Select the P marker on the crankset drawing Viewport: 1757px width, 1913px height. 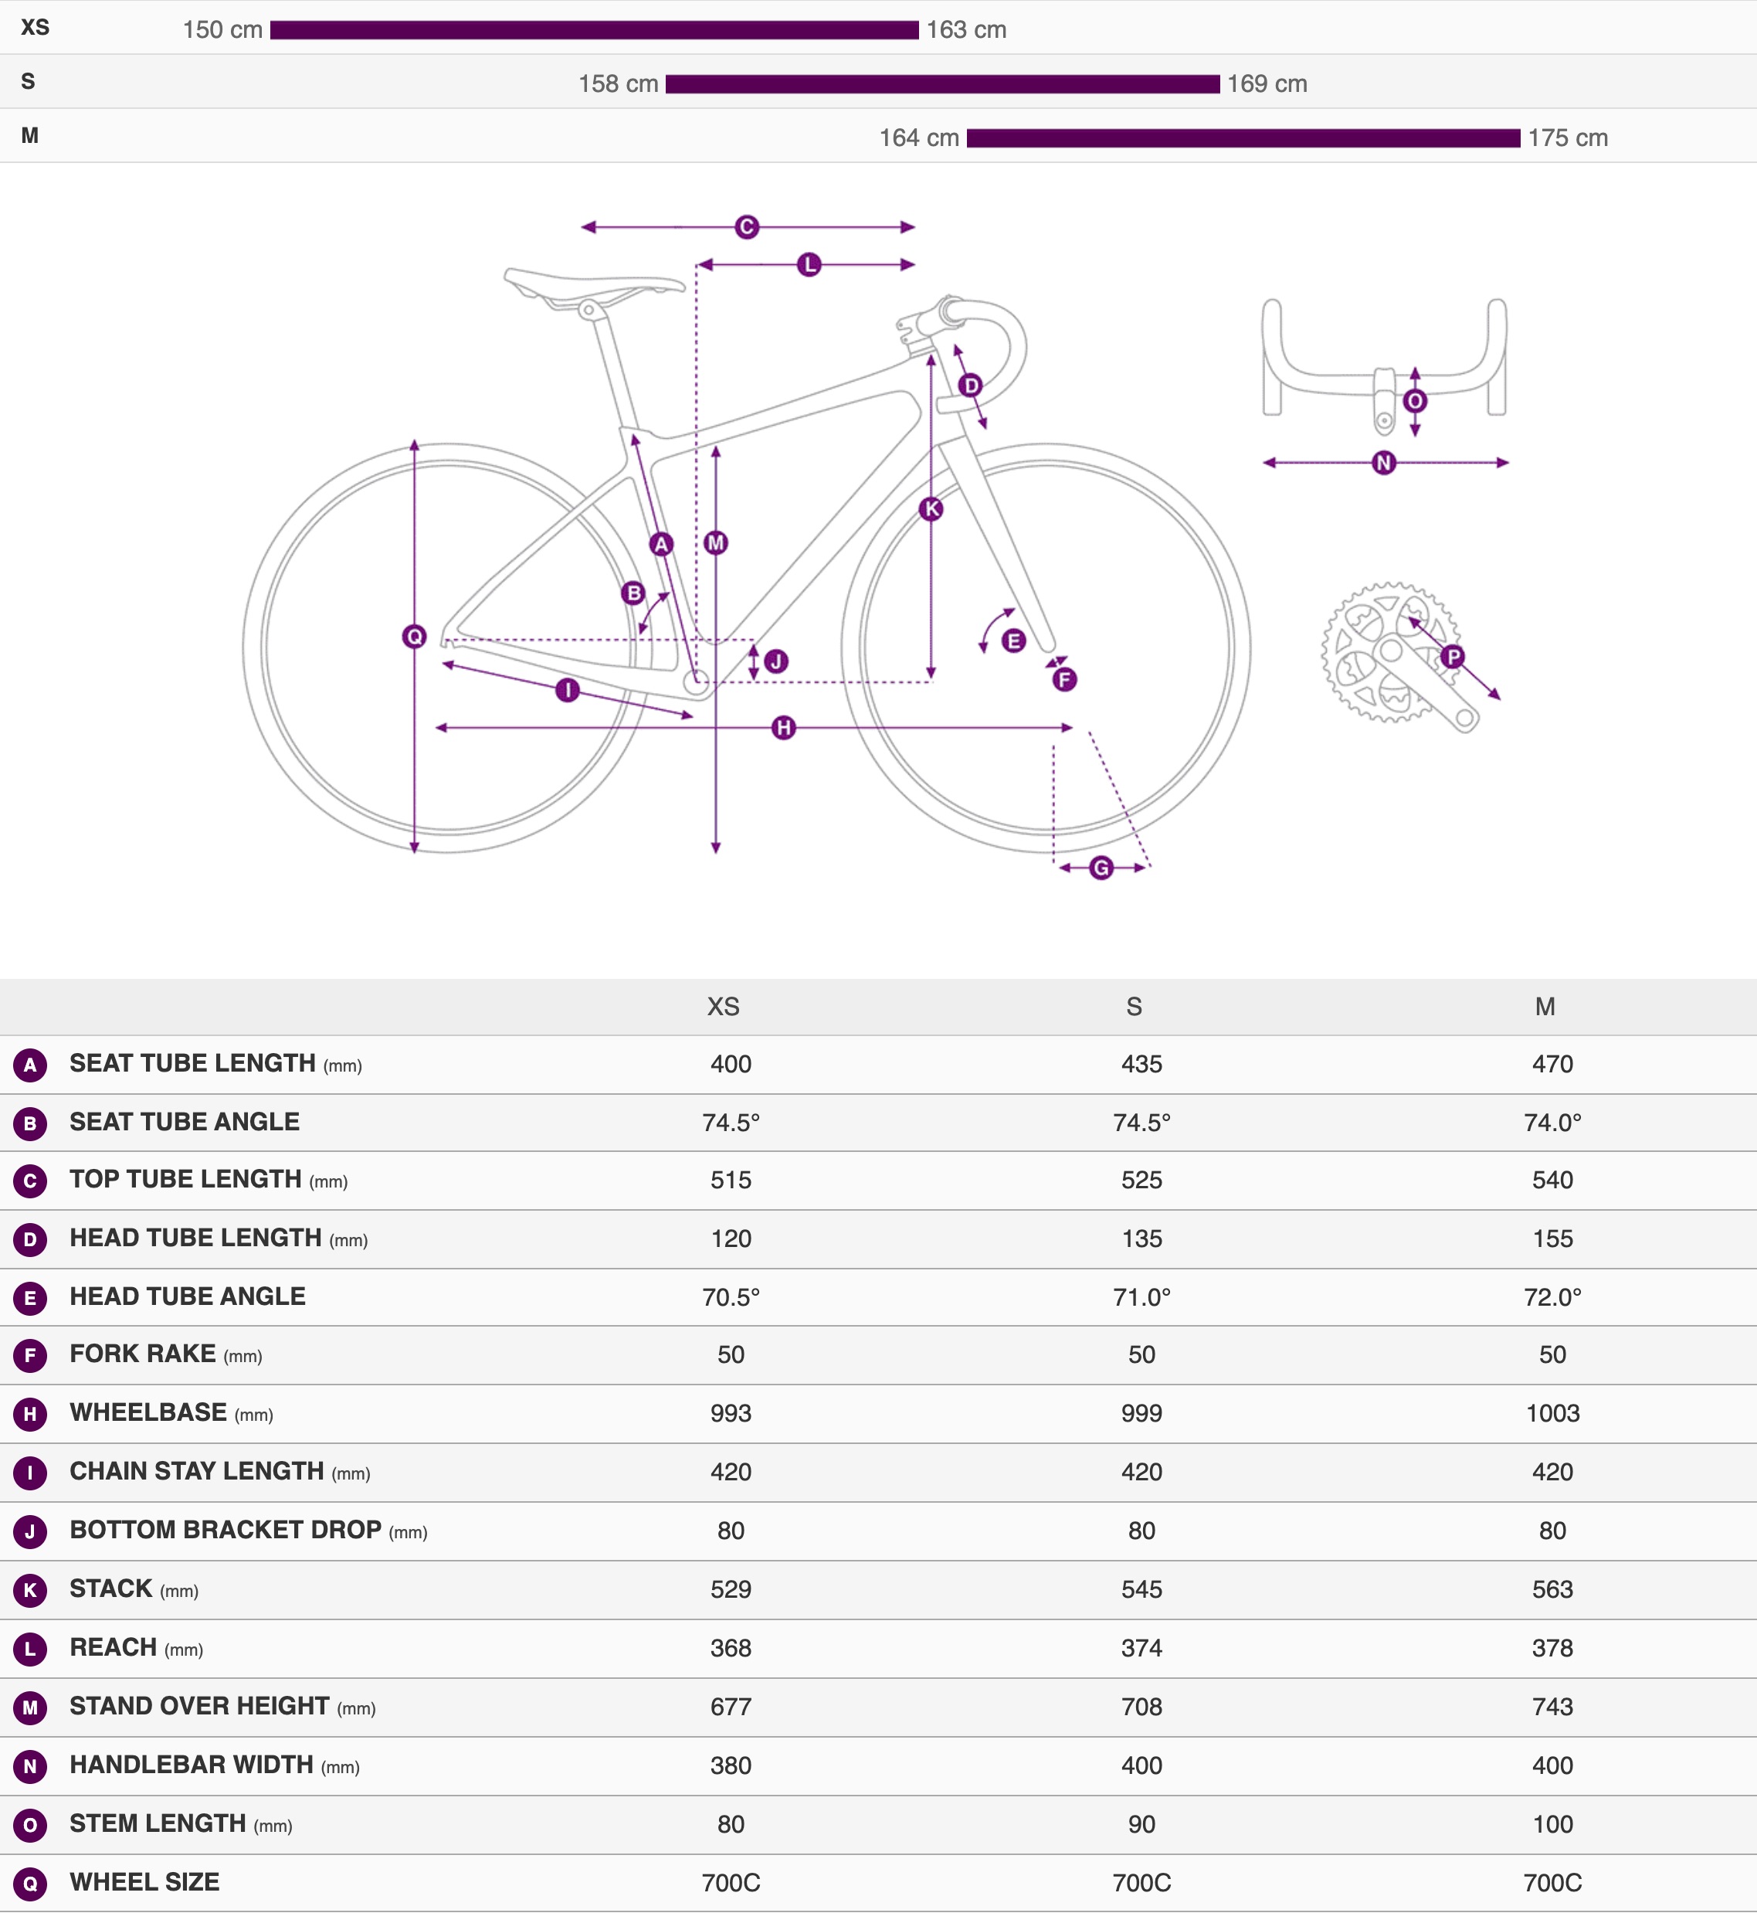tap(1453, 657)
